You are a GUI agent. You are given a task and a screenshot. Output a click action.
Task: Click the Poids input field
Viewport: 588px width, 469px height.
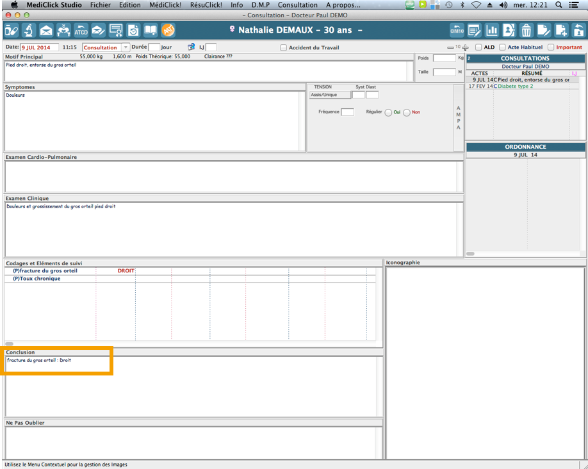click(x=445, y=58)
